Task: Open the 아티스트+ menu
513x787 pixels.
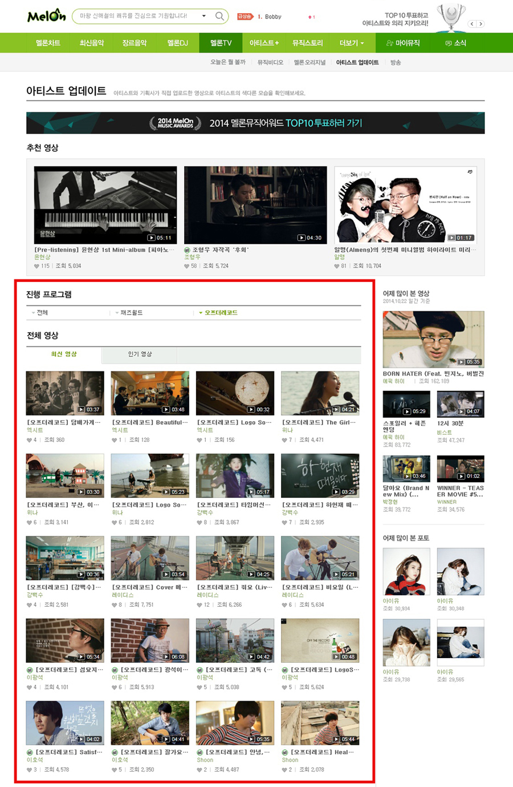Action: [x=264, y=43]
